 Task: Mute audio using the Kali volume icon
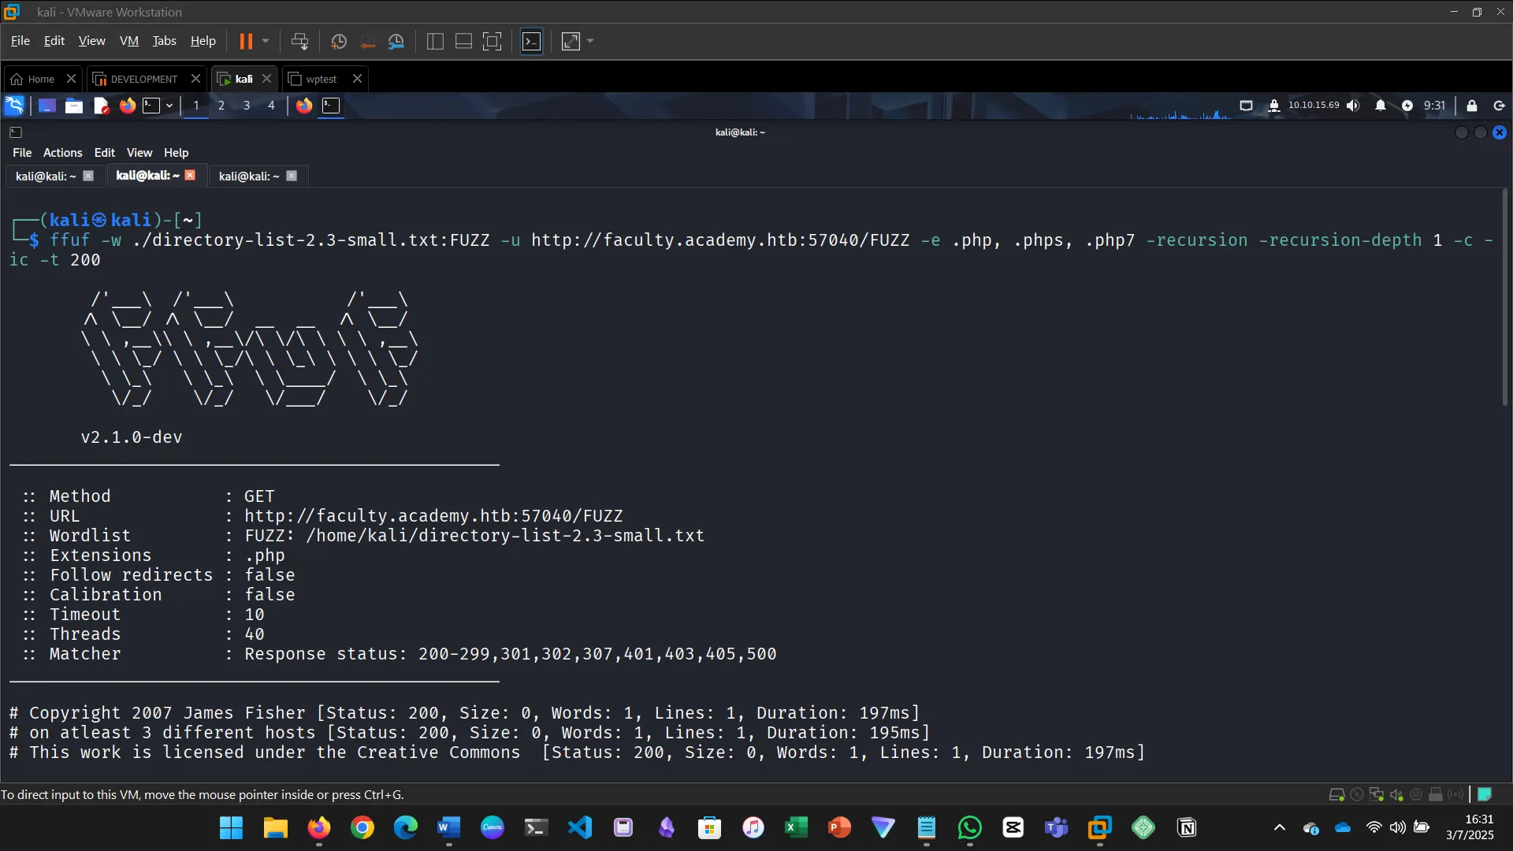(1353, 106)
